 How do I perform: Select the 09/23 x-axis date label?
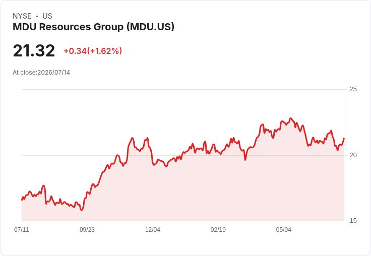click(x=87, y=230)
